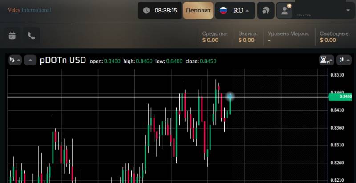Screen dimensions: 356x183
Task: Click the 0.8260 price axis label
Action: [x=337, y=163]
